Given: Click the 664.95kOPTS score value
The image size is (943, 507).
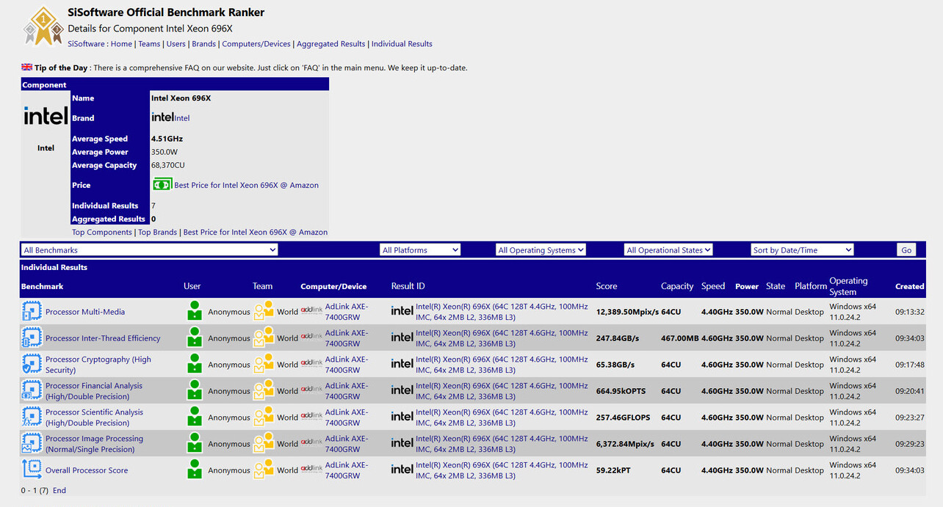Looking at the screenshot, I should (x=623, y=391).
